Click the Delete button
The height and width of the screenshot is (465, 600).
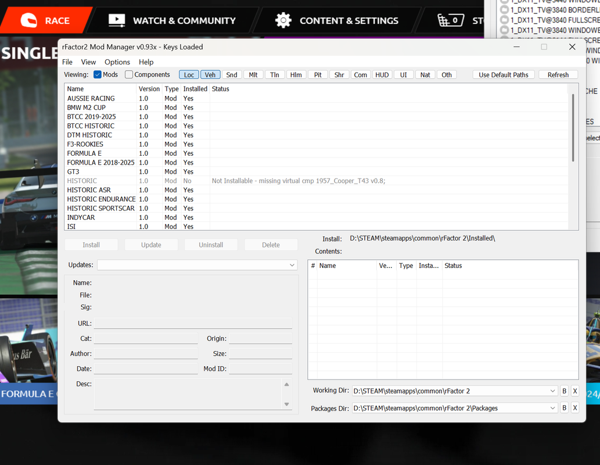(271, 245)
